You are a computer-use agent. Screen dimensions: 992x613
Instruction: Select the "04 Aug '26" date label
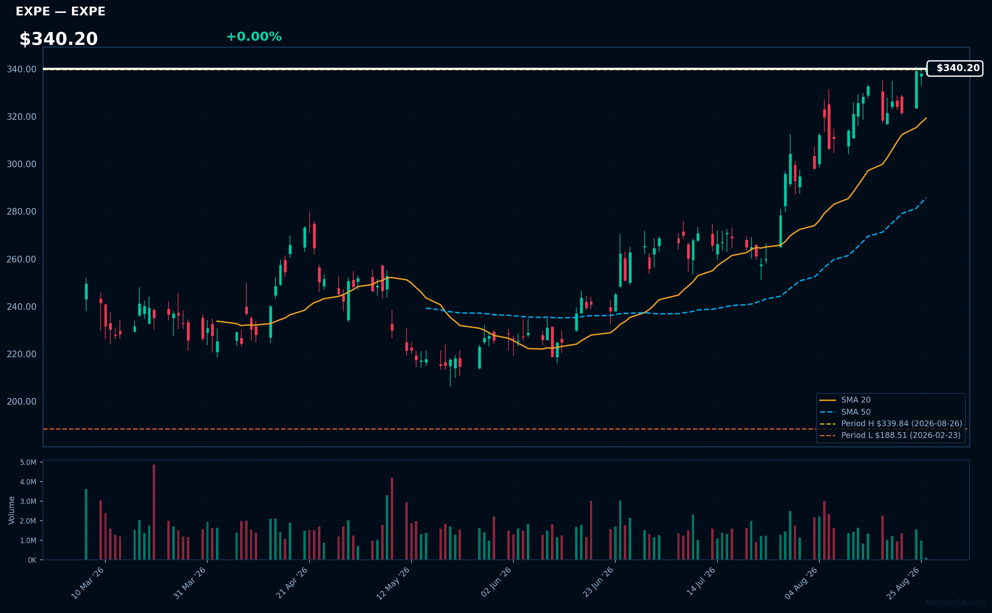pyautogui.click(x=801, y=583)
